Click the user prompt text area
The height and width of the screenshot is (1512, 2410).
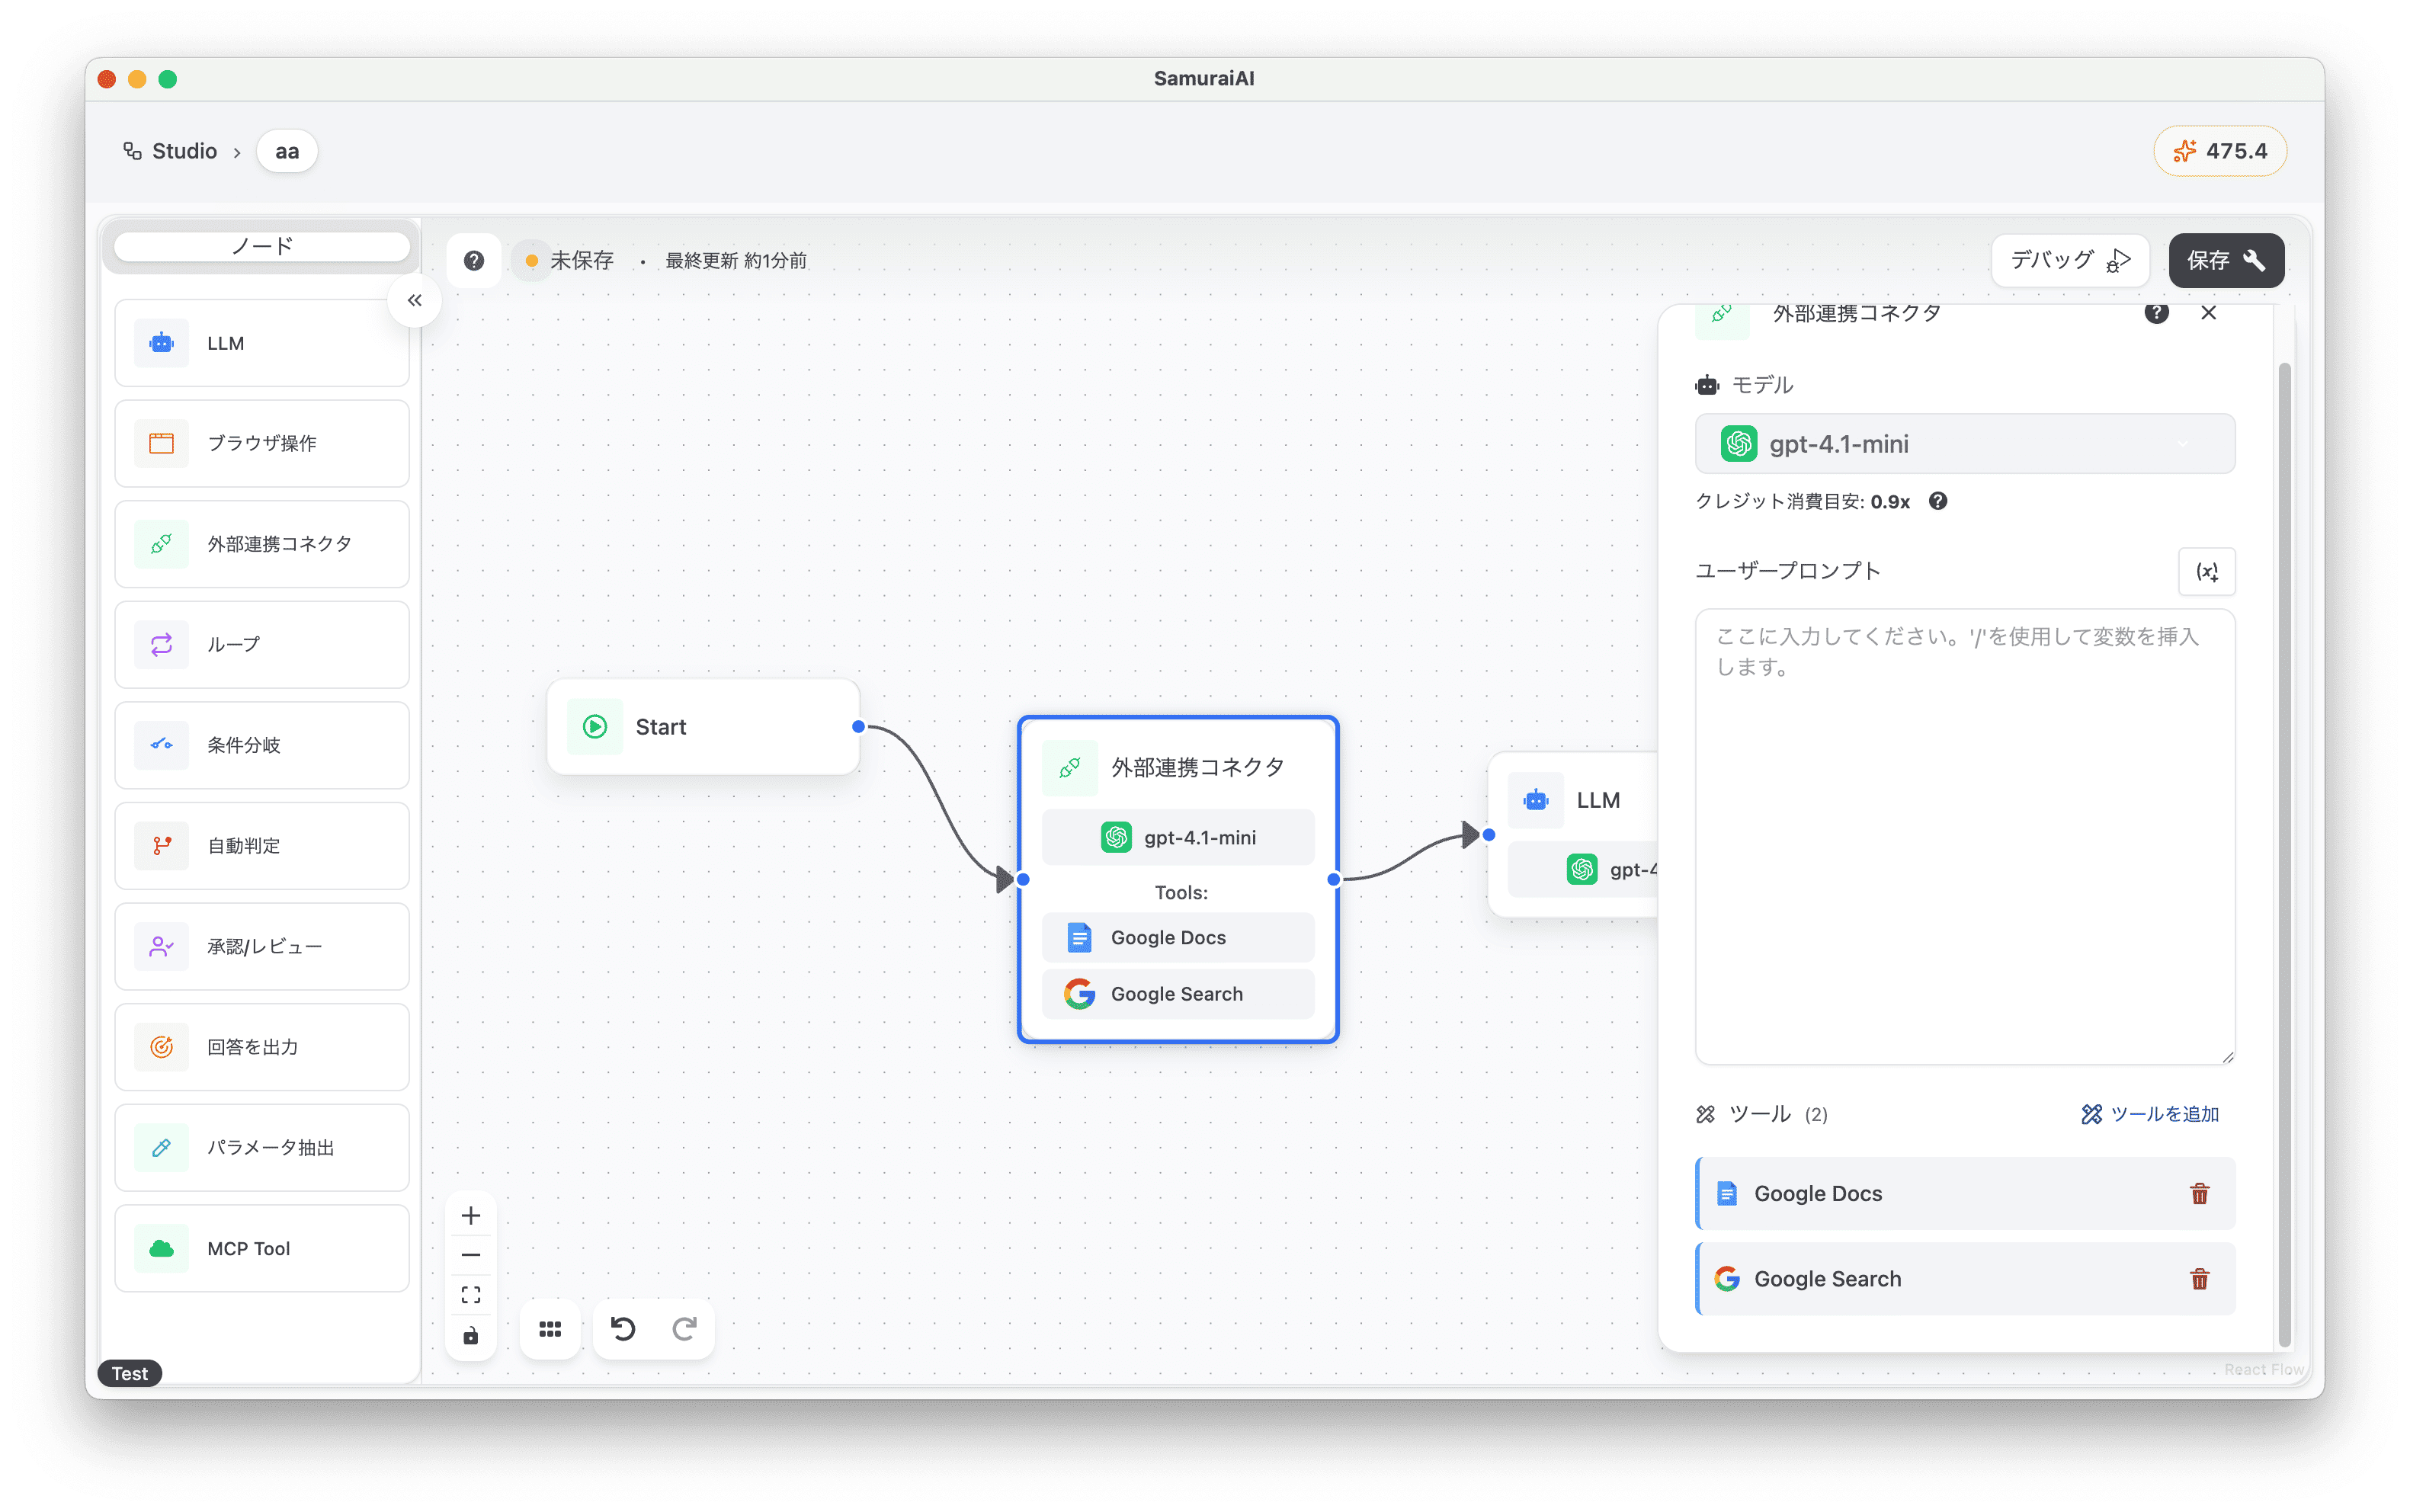point(1964,836)
